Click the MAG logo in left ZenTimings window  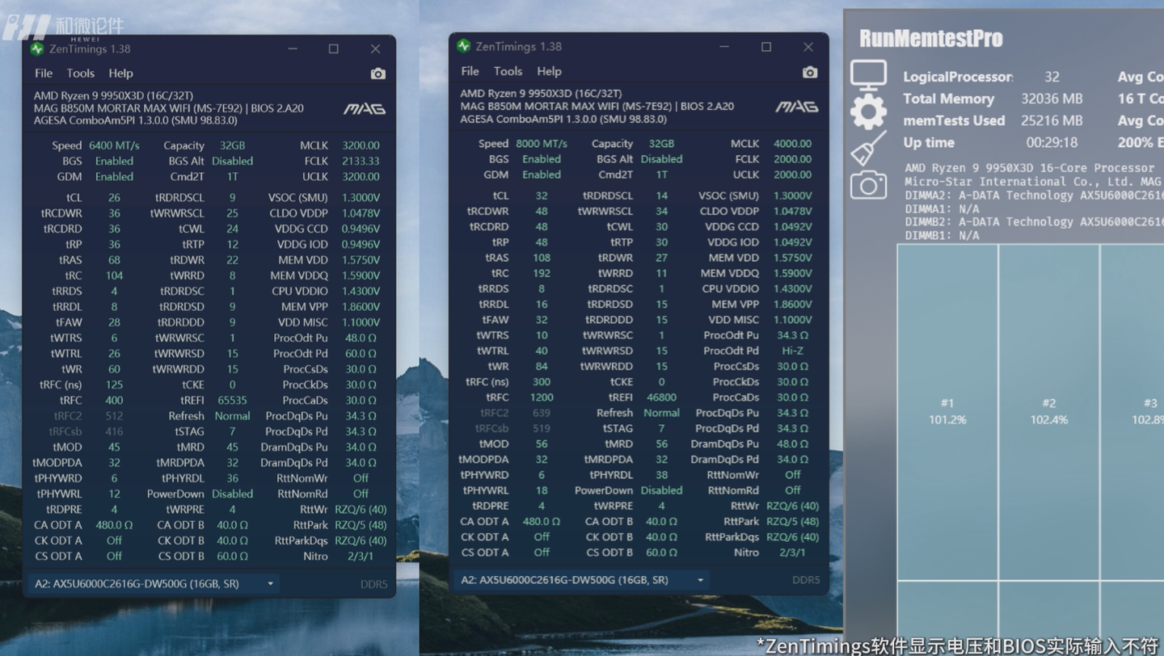coord(365,108)
